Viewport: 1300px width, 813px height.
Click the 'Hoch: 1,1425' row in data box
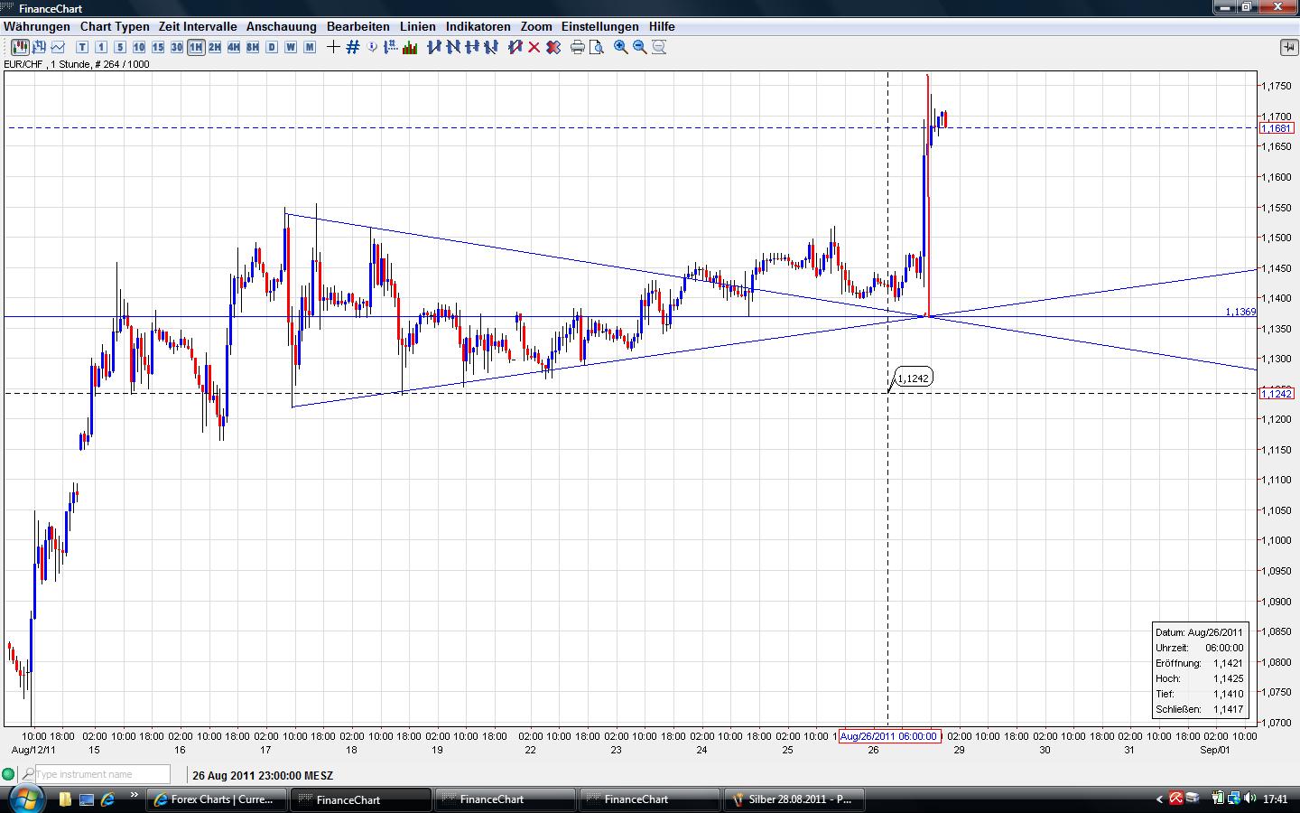pyautogui.click(x=1200, y=678)
